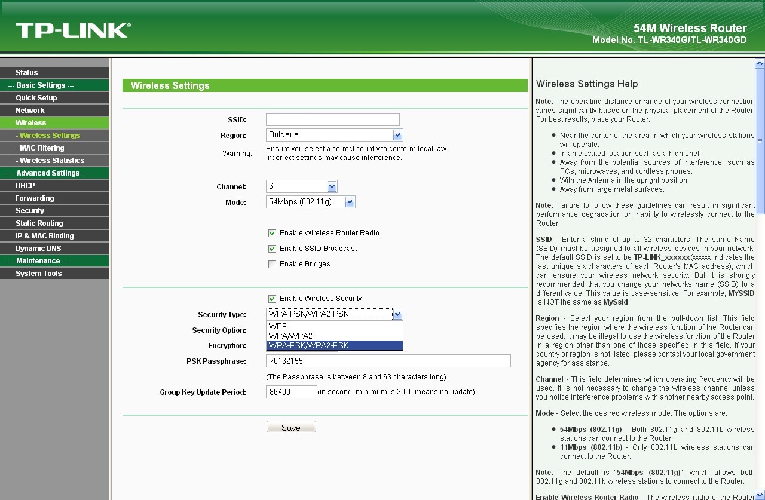Viewport: 765px width, 500px height.
Task: Choose WPA-PSK/WPA2-PSK option in list
Action: (335, 345)
